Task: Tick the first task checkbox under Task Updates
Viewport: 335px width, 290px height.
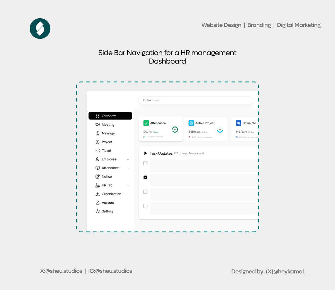Action: (x=145, y=163)
